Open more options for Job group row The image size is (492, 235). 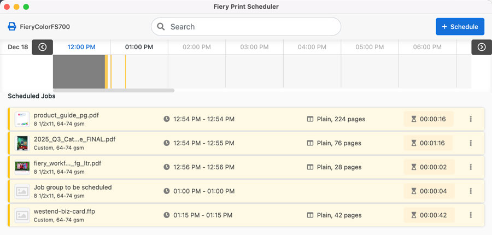[x=471, y=191]
